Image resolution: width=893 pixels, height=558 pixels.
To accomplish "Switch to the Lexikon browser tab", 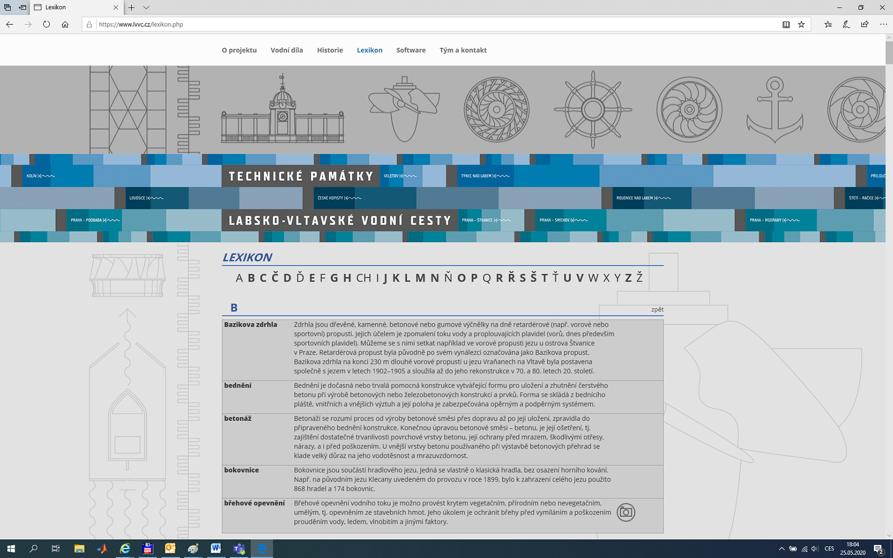I will point(74,7).
